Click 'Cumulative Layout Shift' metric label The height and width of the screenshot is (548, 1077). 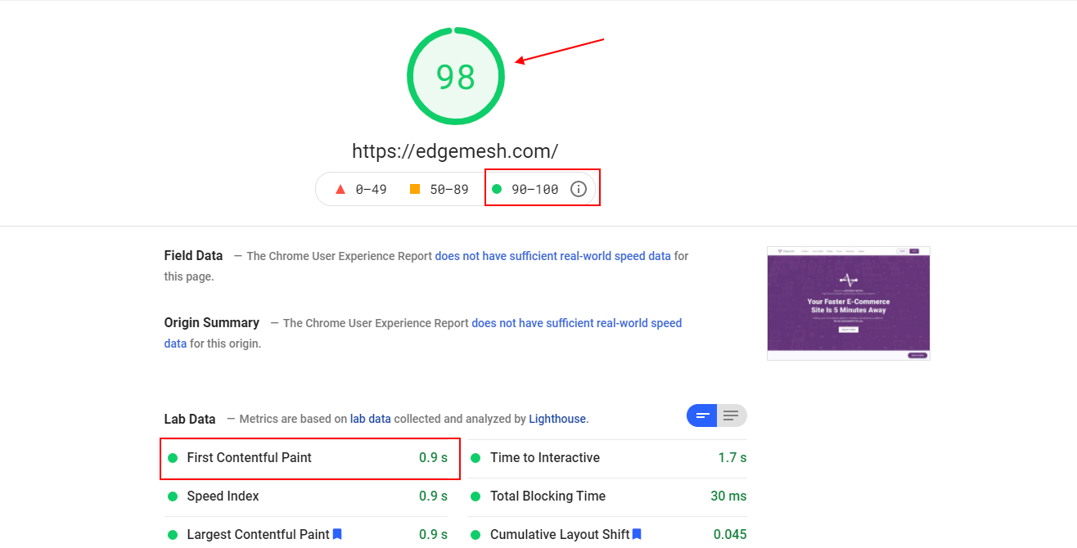click(x=560, y=534)
